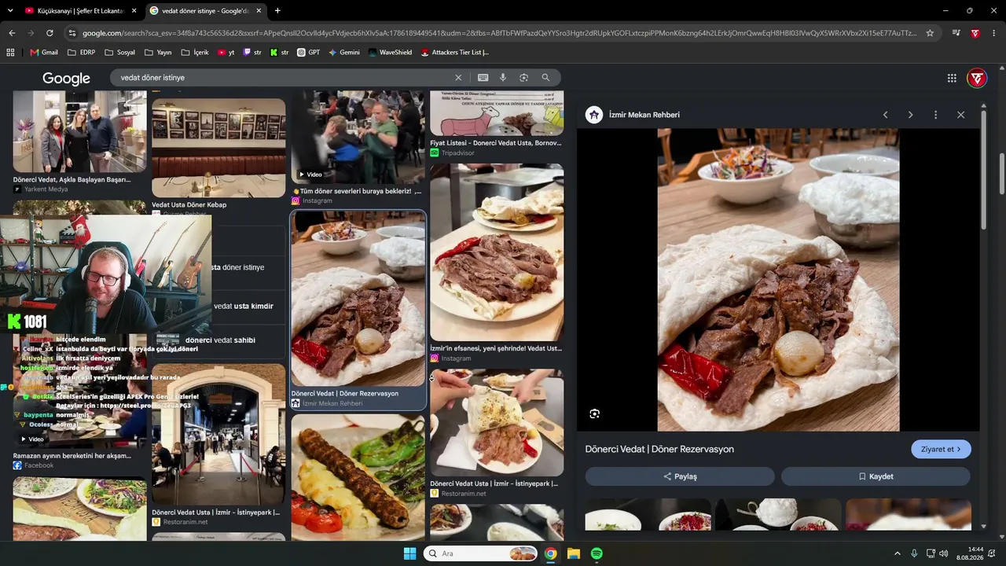Image resolution: width=1006 pixels, height=566 pixels.
Task: Open the Tüm döner severleri Instagram video
Action: tap(358, 138)
